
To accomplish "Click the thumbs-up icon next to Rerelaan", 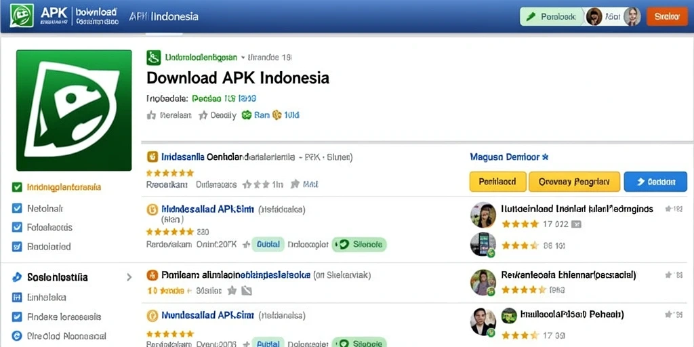I will 151,115.
